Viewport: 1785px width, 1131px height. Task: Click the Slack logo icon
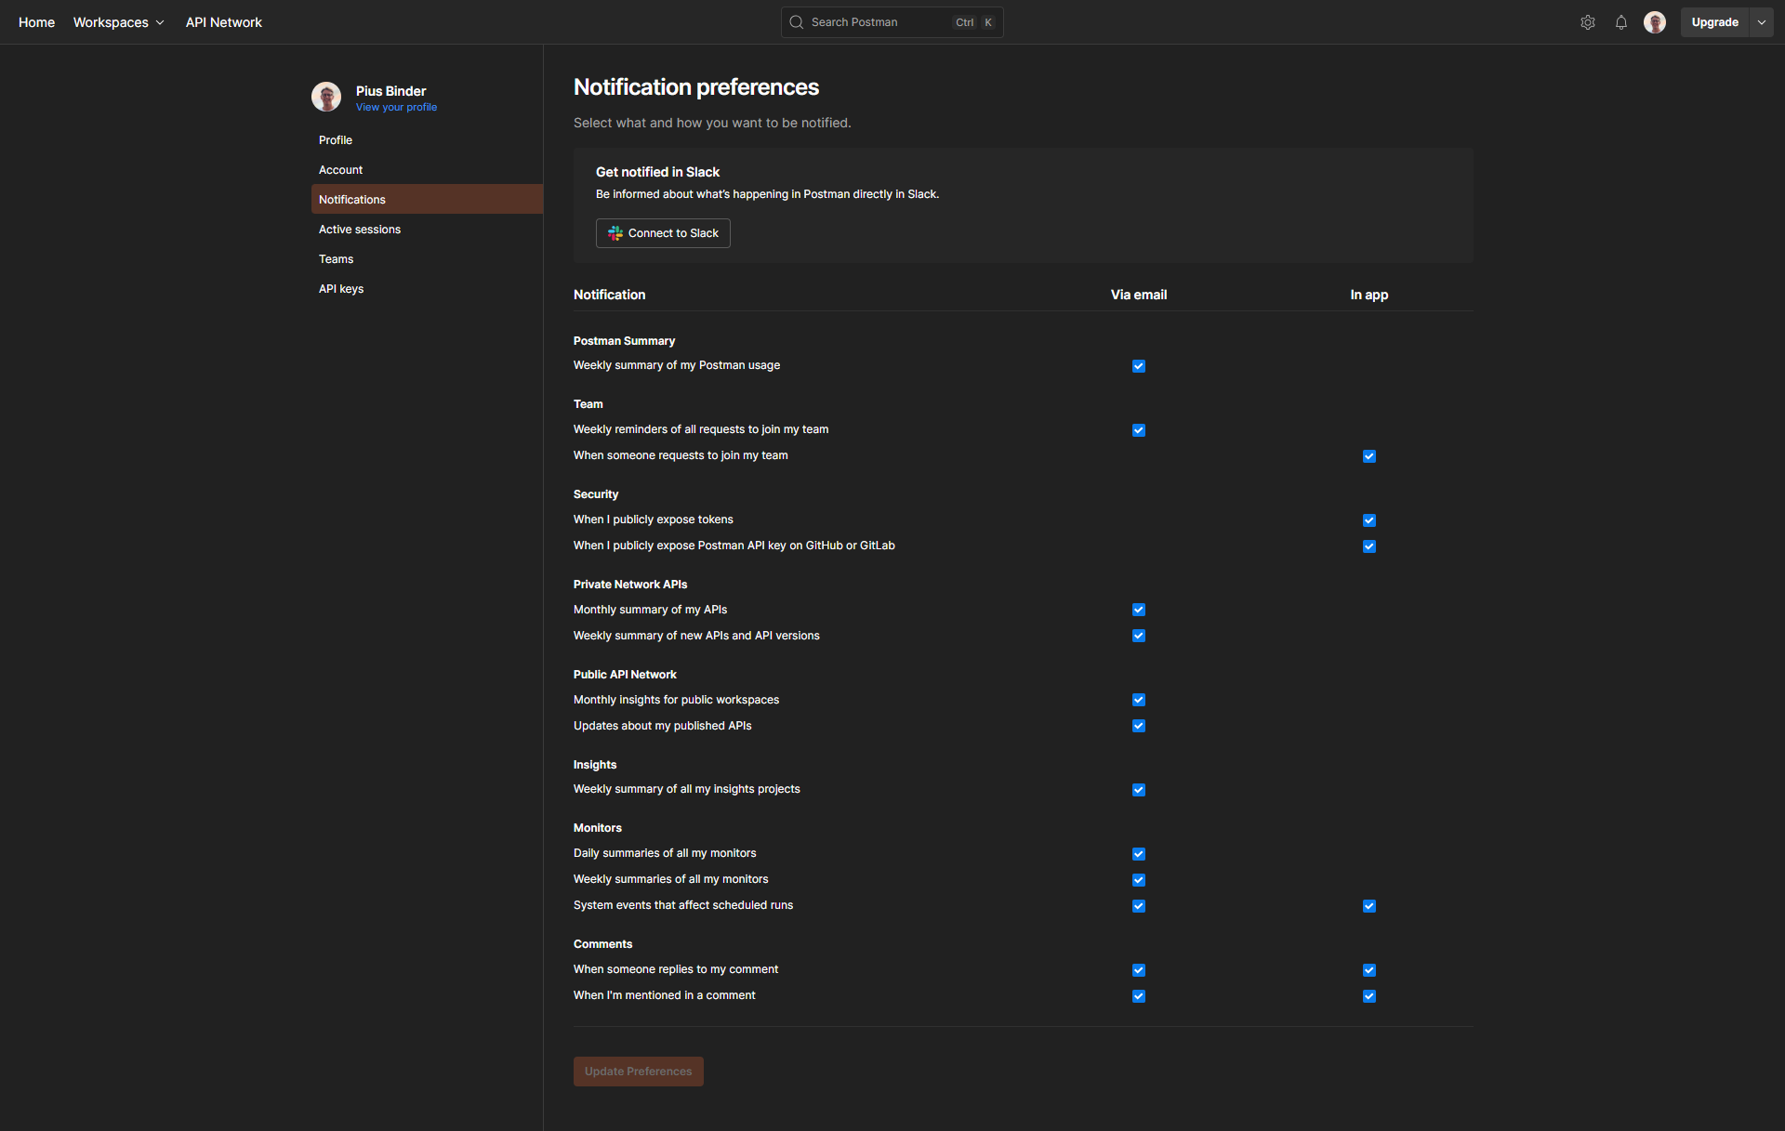[x=615, y=233]
